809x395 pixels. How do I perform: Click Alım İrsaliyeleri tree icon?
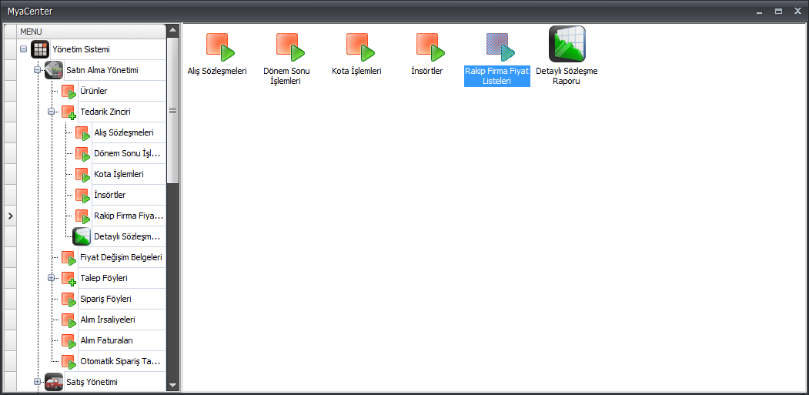click(69, 320)
